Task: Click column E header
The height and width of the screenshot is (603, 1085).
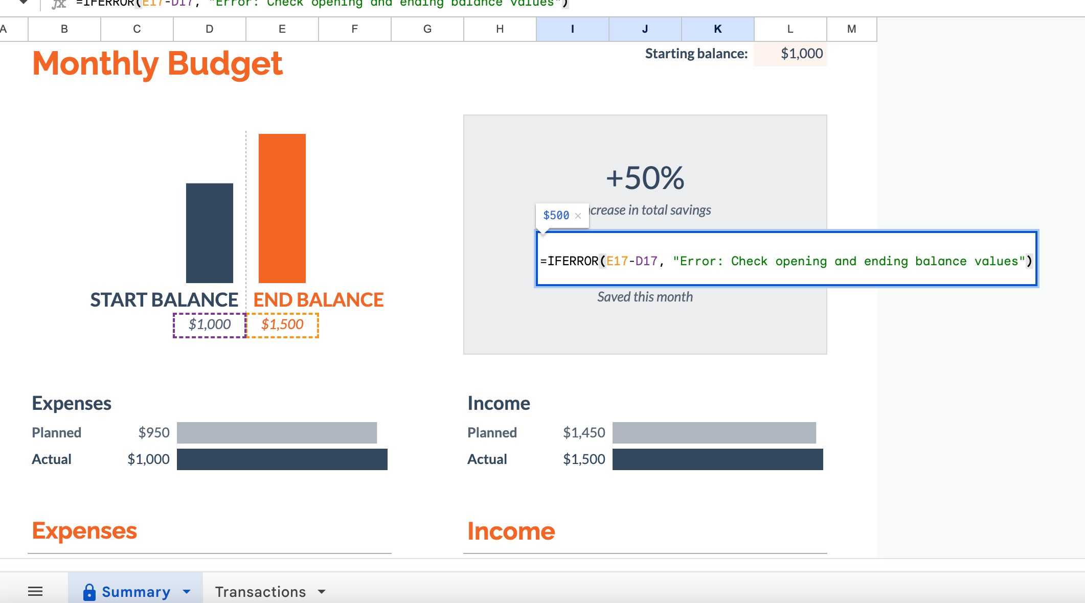Action: (x=282, y=29)
